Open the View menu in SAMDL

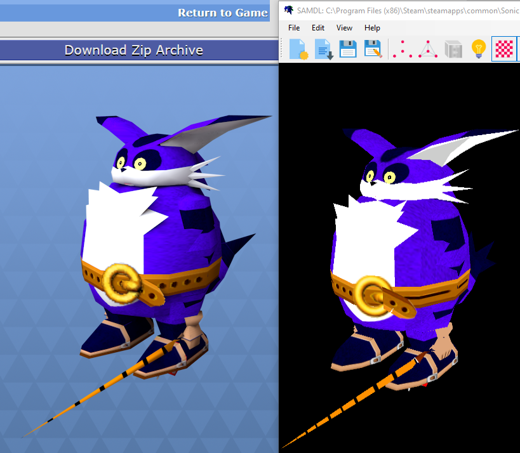point(344,28)
